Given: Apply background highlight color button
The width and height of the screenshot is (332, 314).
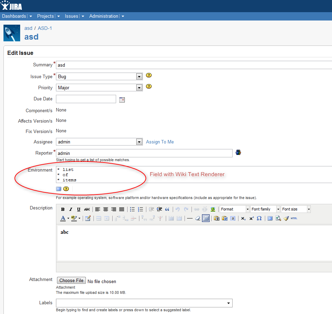Looking at the screenshot, I should pyautogui.click(x=74, y=218).
